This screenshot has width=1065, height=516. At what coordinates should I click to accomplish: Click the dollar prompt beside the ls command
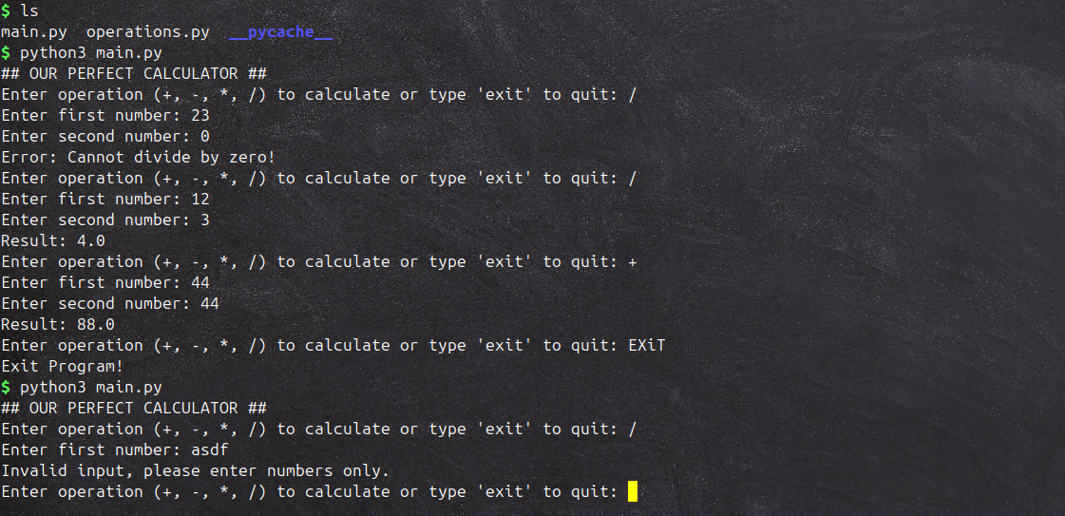6,10
